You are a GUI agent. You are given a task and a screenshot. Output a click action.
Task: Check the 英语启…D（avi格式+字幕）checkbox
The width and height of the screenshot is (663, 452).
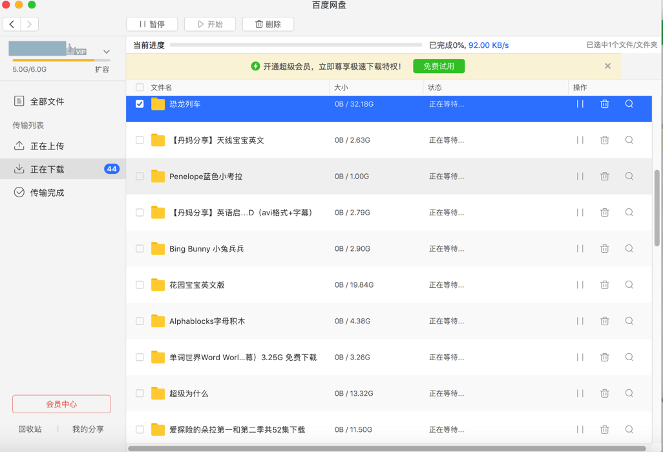point(140,213)
